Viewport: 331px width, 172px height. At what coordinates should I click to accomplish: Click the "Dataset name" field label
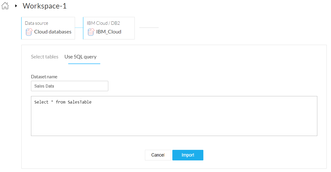(44, 77)
